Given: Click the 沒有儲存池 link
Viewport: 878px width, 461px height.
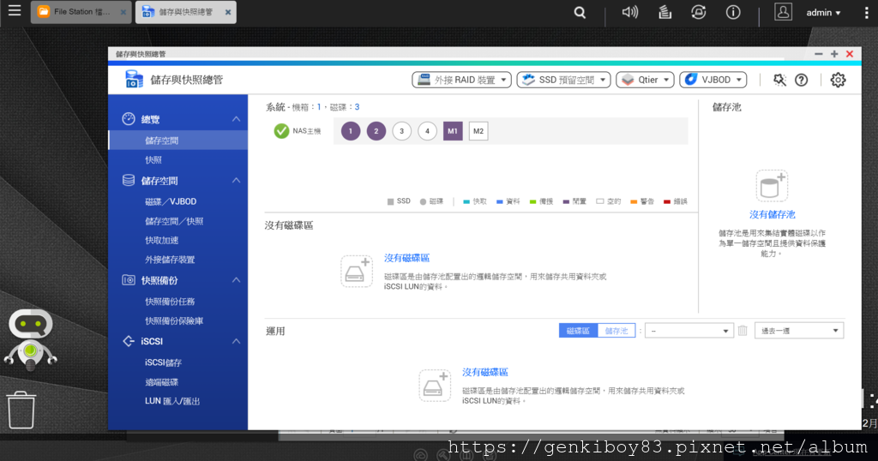Looking at the screenshot, I should tap(773, 214).
